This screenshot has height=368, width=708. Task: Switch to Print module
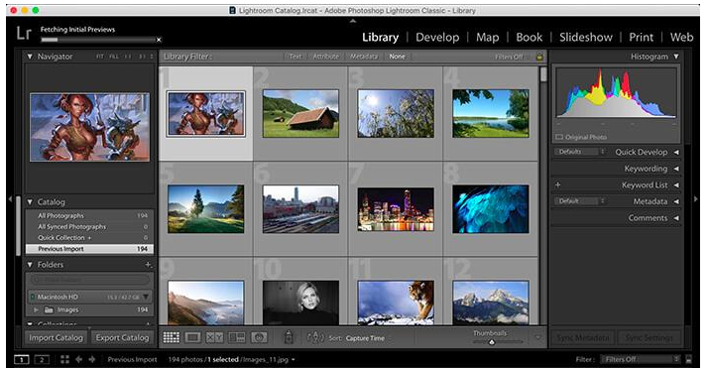click(x=642, y=37)
